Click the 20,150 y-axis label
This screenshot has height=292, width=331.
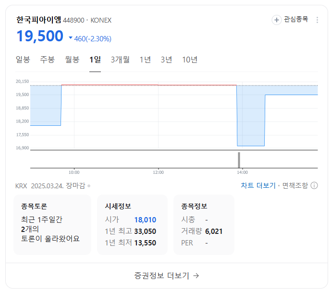[x=23, y=82]
